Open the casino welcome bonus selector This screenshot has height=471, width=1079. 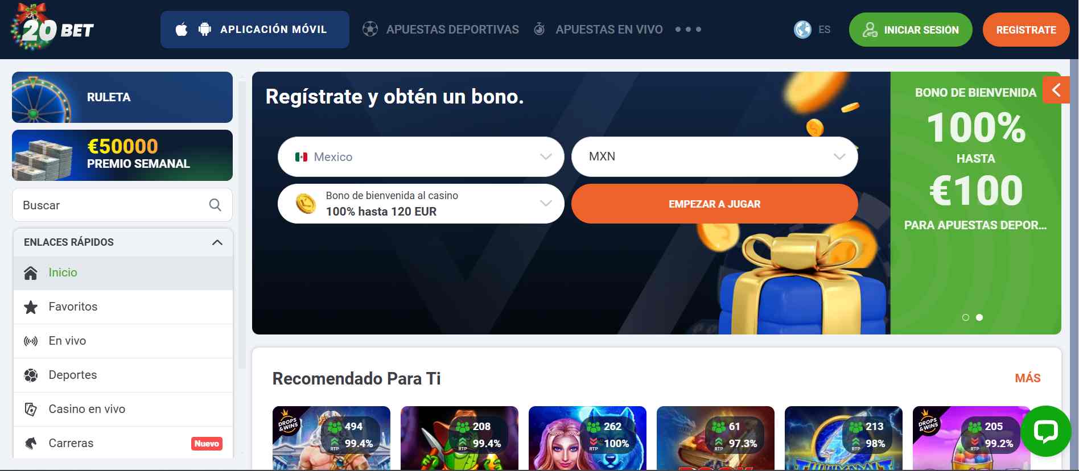421,204
